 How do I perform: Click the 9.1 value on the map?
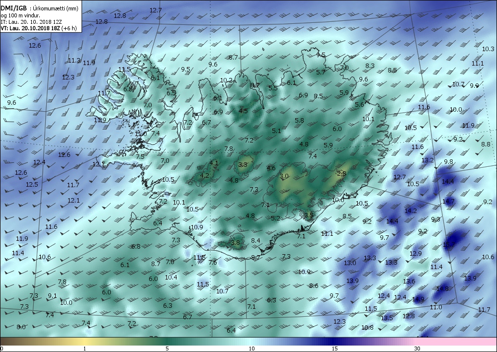coord(52,296)
